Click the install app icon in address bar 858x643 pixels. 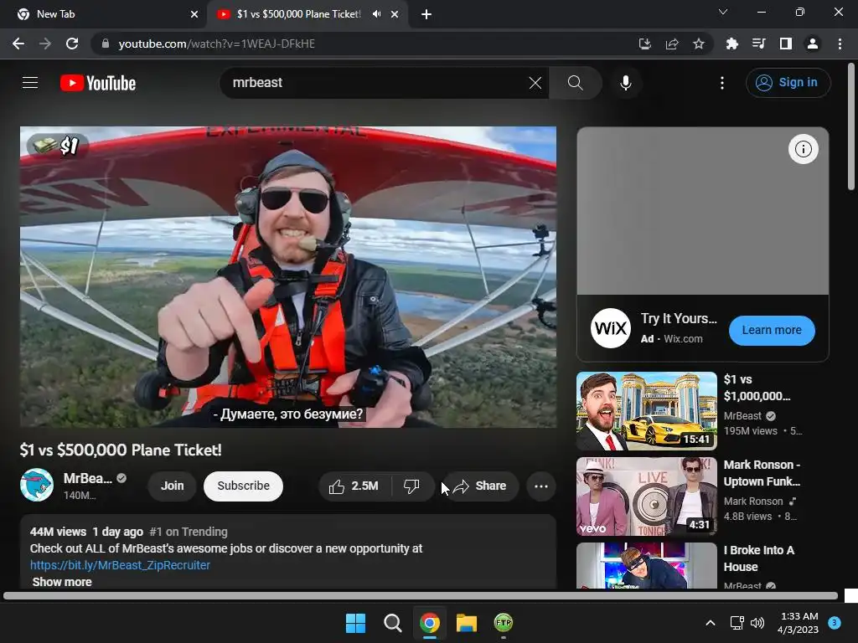click(x=645, y=44)
